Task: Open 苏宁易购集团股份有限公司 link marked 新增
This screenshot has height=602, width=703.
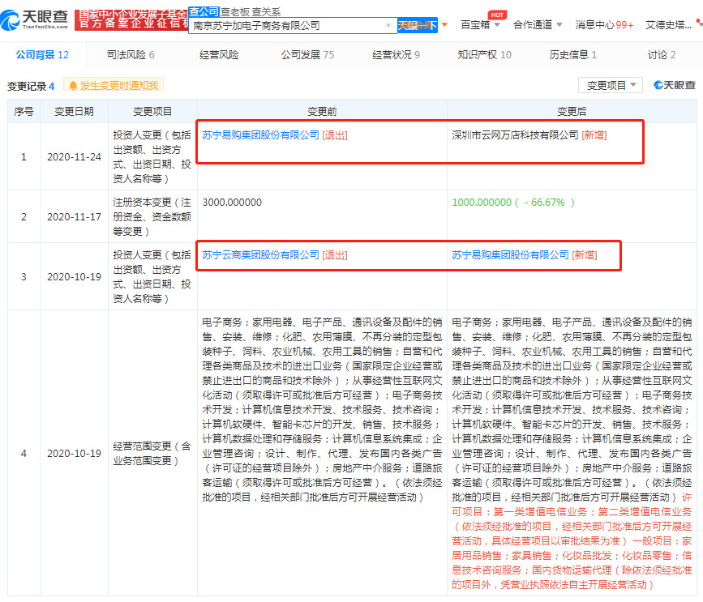Action: pos(510,255)
